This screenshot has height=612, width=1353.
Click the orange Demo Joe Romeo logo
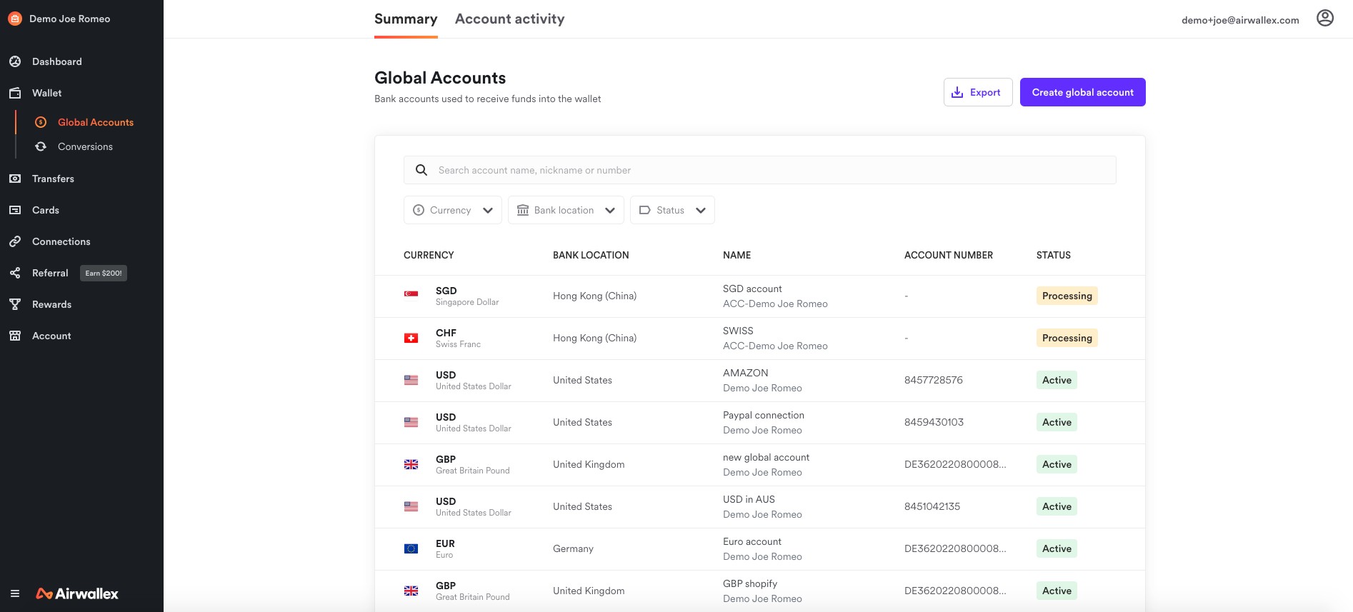pyautogui.click(x=15, y=19)
